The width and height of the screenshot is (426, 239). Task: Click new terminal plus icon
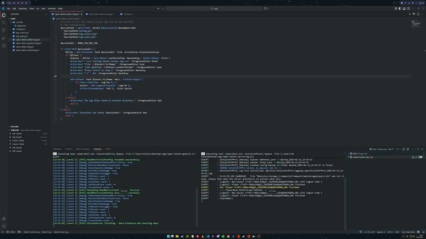[397, 149]
